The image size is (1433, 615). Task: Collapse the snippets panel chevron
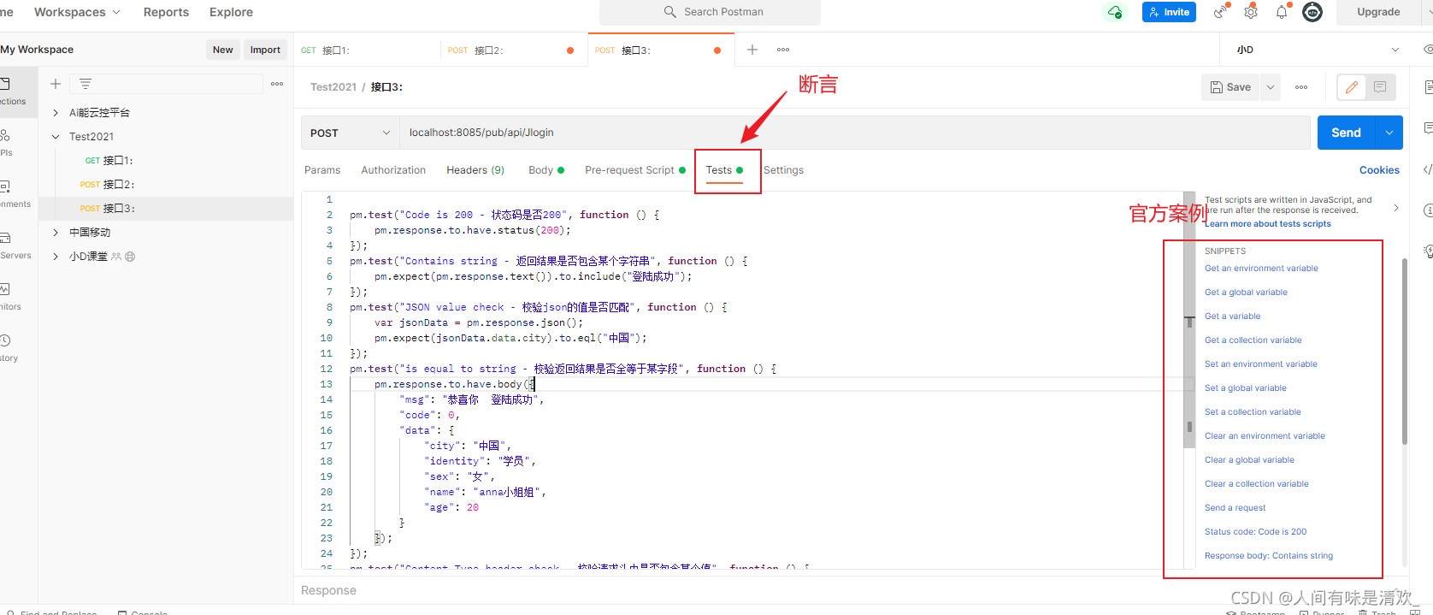[1396, 208]
